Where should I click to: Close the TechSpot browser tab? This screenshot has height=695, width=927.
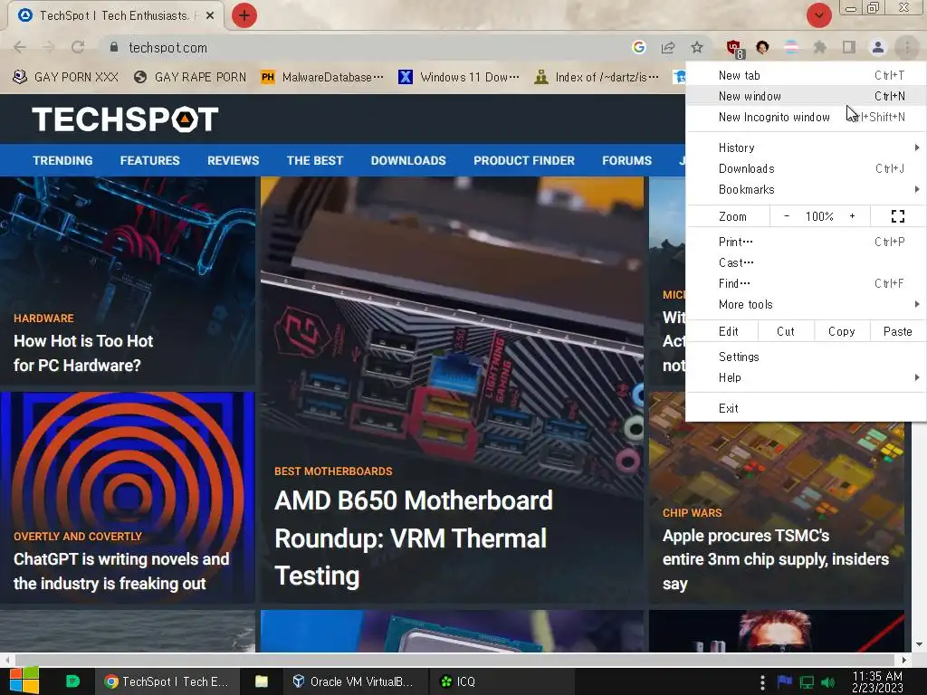pos(210,15)
